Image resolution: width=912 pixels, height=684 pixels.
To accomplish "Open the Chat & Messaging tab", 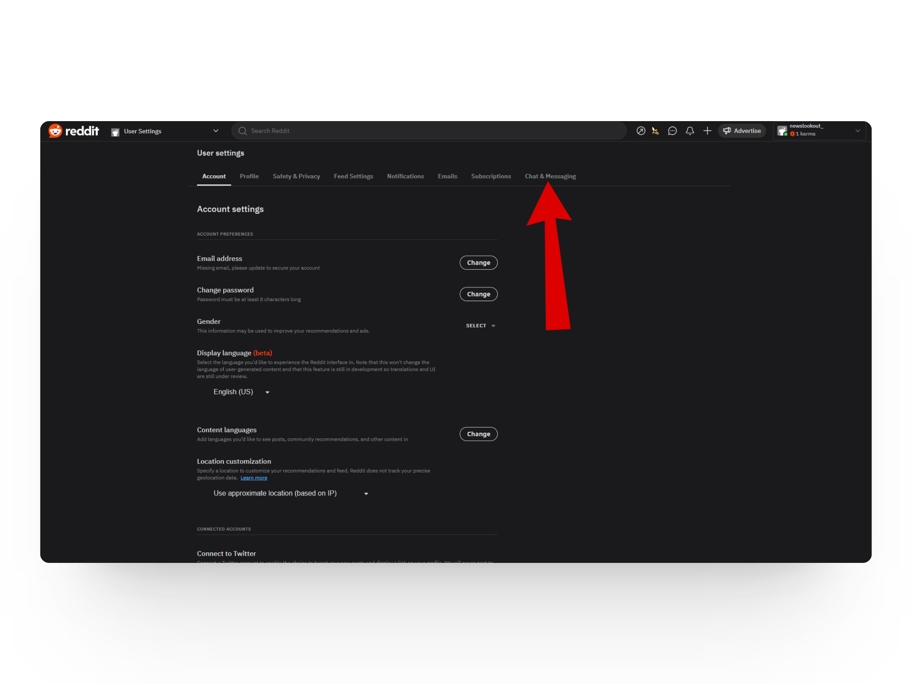I will coord(550,176).
